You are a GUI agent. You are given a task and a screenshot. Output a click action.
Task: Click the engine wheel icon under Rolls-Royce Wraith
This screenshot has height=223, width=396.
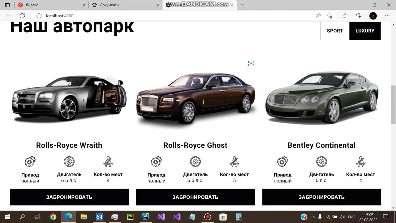pyautogui.click(x=69, y=162)
